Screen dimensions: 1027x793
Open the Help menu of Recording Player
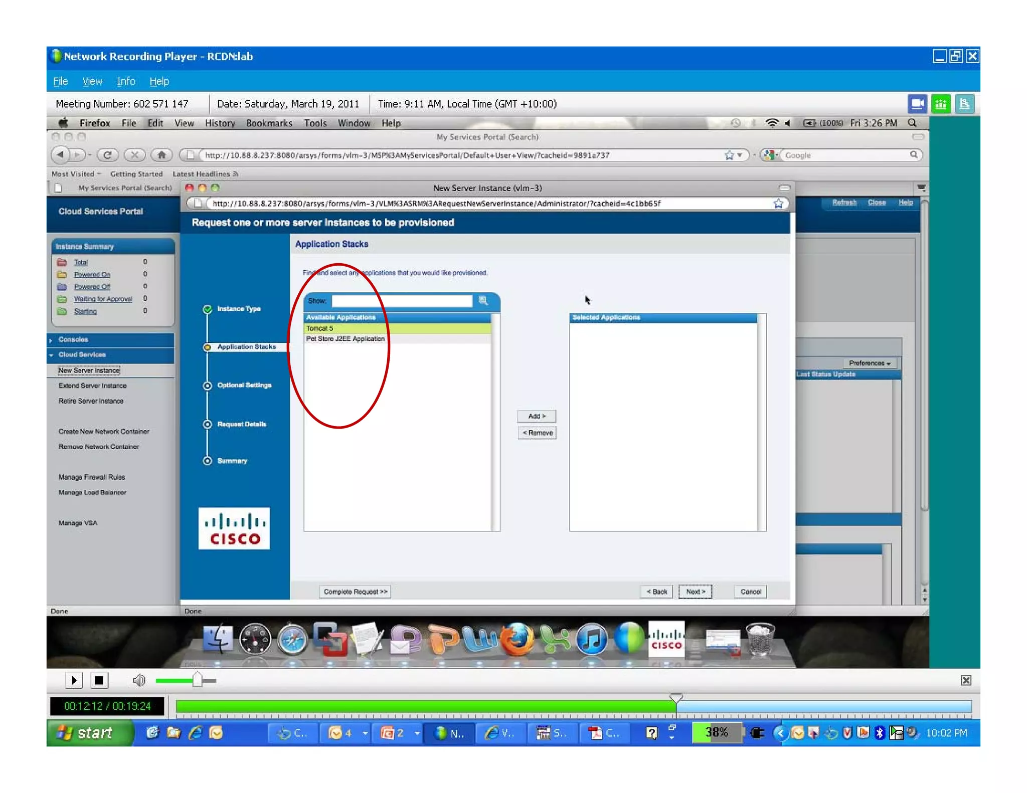pyautogui.click(x=159, y=81)
